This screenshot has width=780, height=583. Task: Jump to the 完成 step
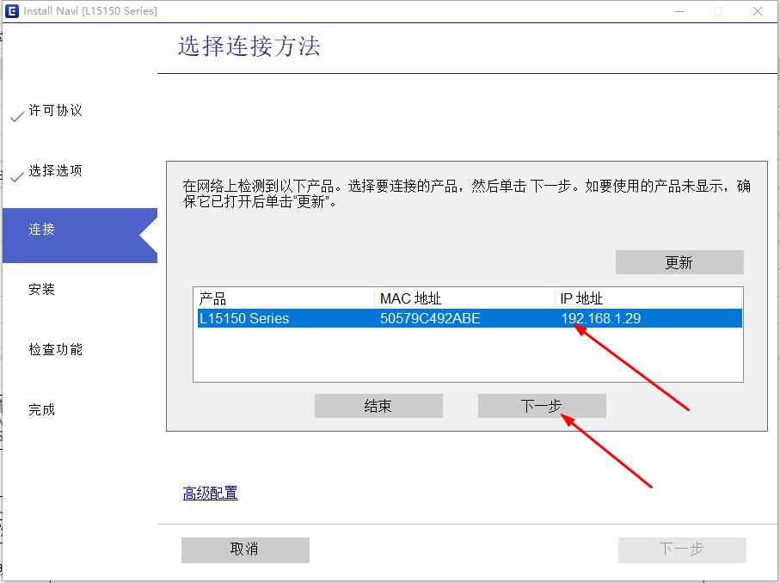tap(42, 410)
